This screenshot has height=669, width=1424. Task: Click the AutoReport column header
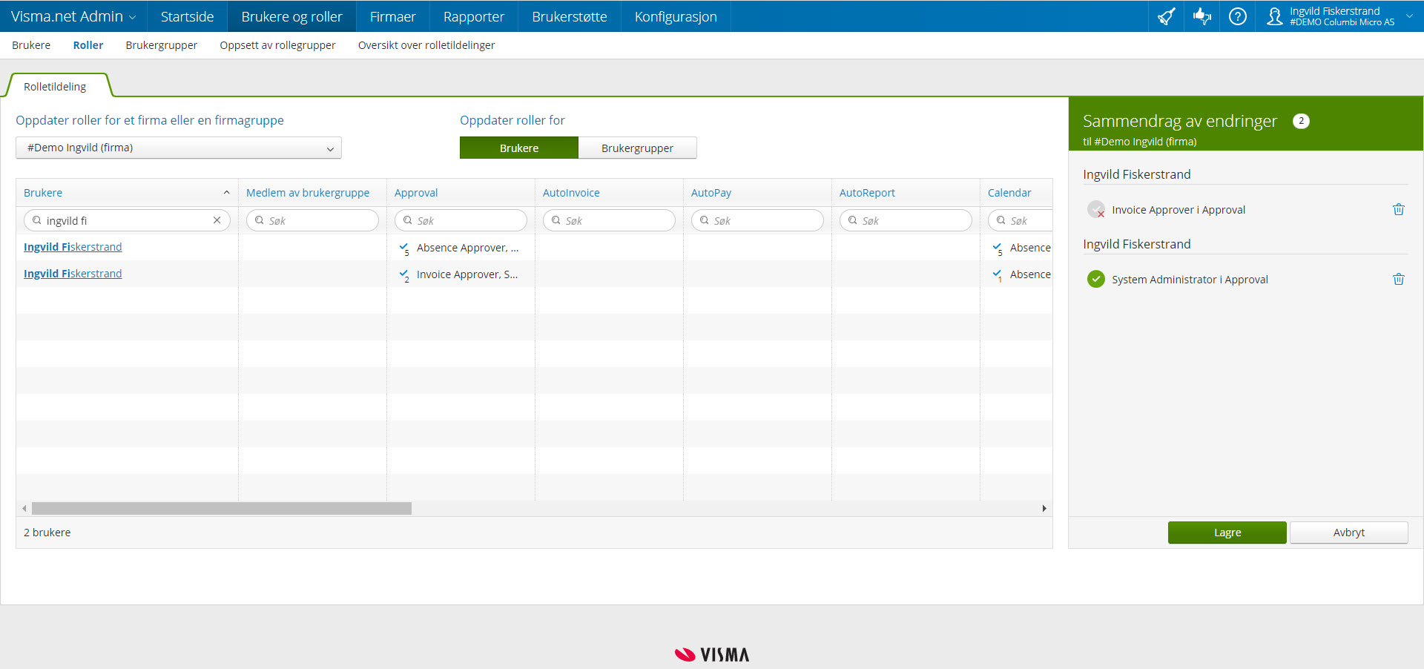867,193
